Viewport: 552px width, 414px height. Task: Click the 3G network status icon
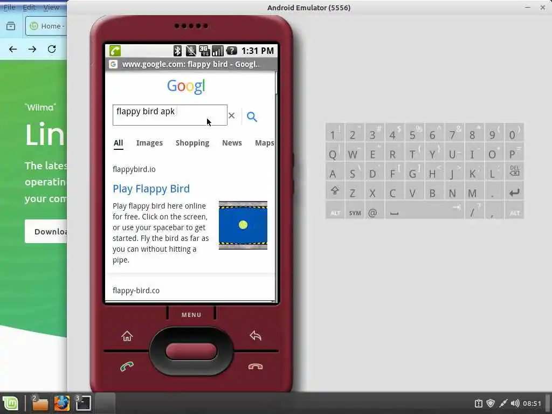(x=204, y=51)
